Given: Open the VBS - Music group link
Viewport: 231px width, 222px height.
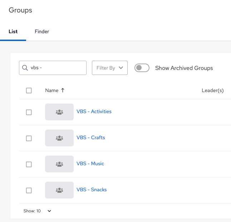Looking at the screenshot, I should point(90,163).
